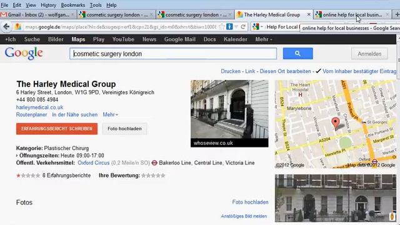
Task: Click into the cosmetic surgery london search field
Action: pyautogui.click(x=173, y=54)
